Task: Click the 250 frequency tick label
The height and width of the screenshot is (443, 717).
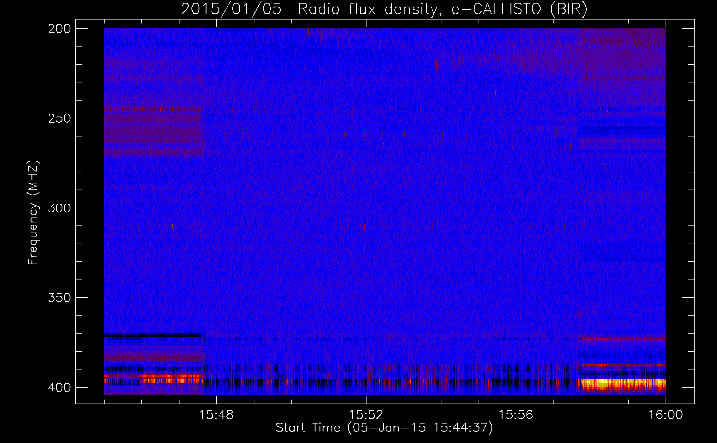Action: tap(59, 118)
